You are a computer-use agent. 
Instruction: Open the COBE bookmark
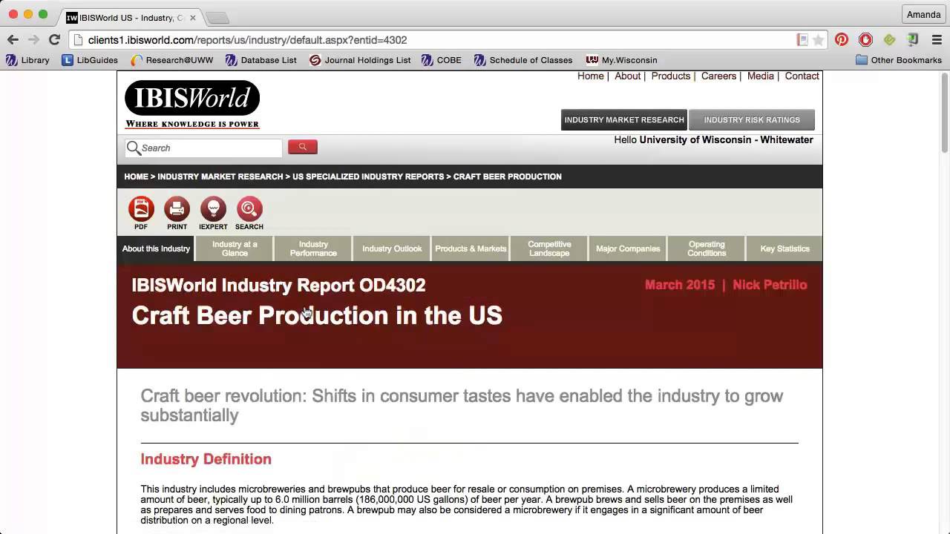pos(442,60)
